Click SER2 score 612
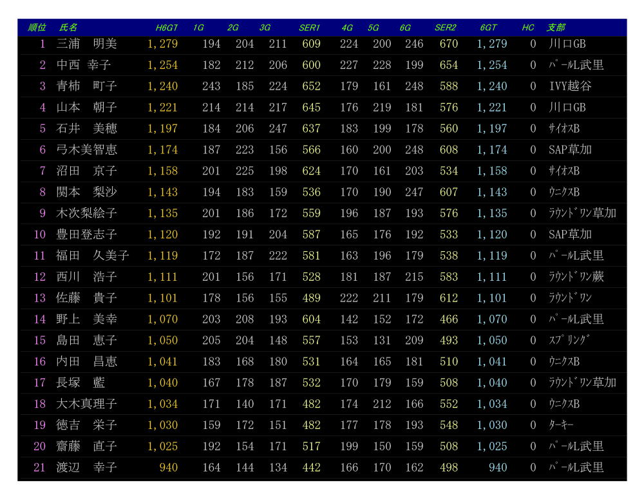The image size is (644, 496). tap(448, 298)
